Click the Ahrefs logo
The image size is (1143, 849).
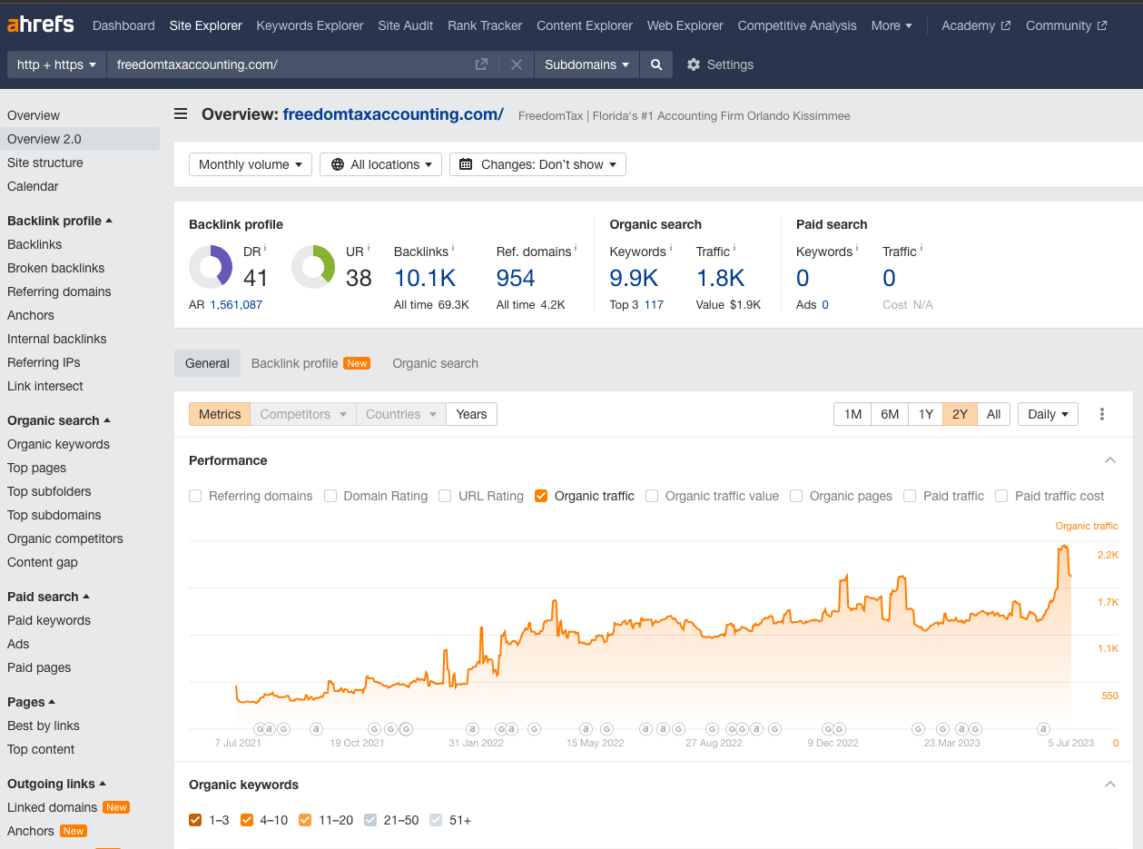click(41, 25)
